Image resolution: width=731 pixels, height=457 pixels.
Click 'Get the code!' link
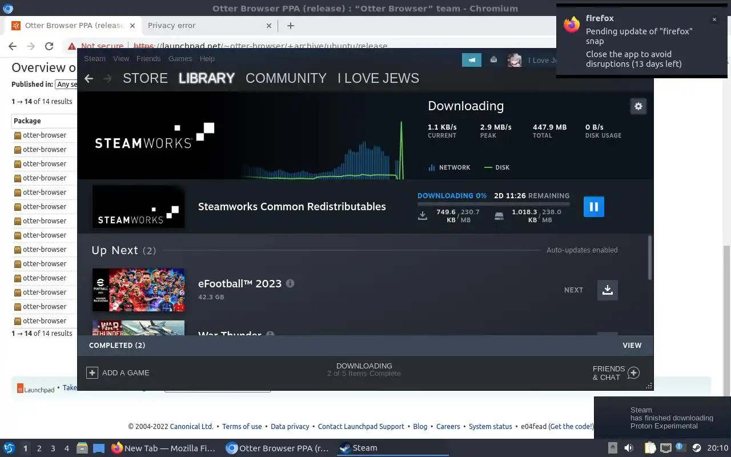tap(571, 427)
